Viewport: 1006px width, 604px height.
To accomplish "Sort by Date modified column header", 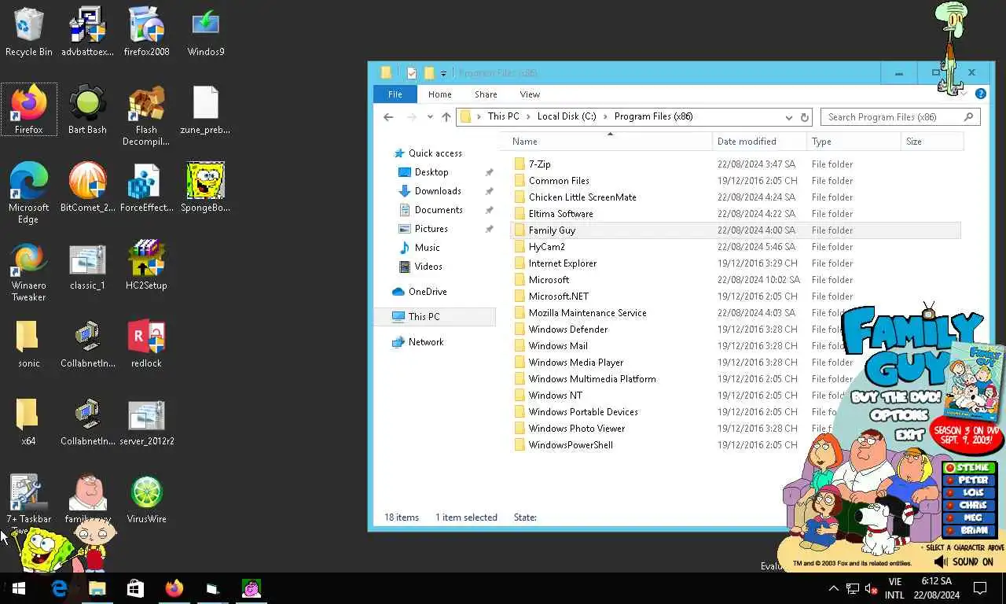I will [759, 142].
